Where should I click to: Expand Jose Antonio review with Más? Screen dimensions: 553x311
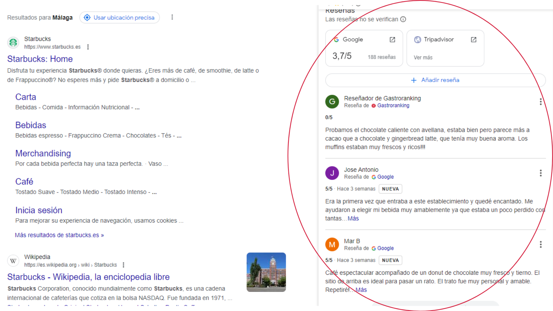(x=353, y=218)
